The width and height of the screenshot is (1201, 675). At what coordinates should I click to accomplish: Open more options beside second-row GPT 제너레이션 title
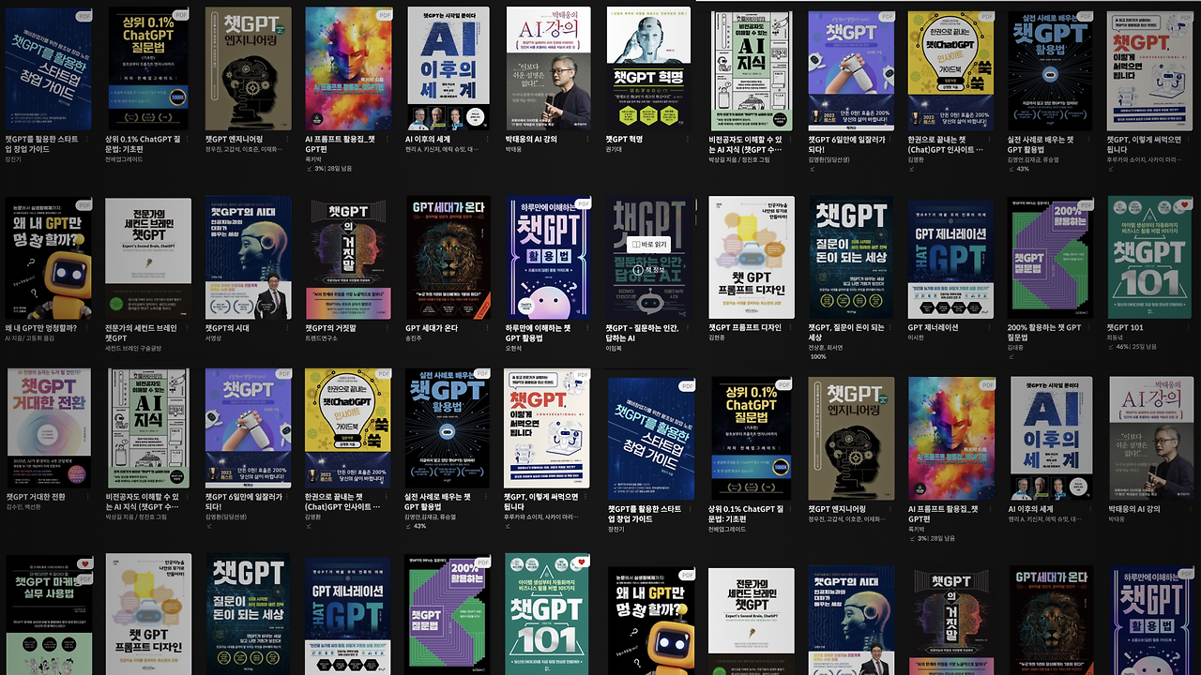pos(989,328)
